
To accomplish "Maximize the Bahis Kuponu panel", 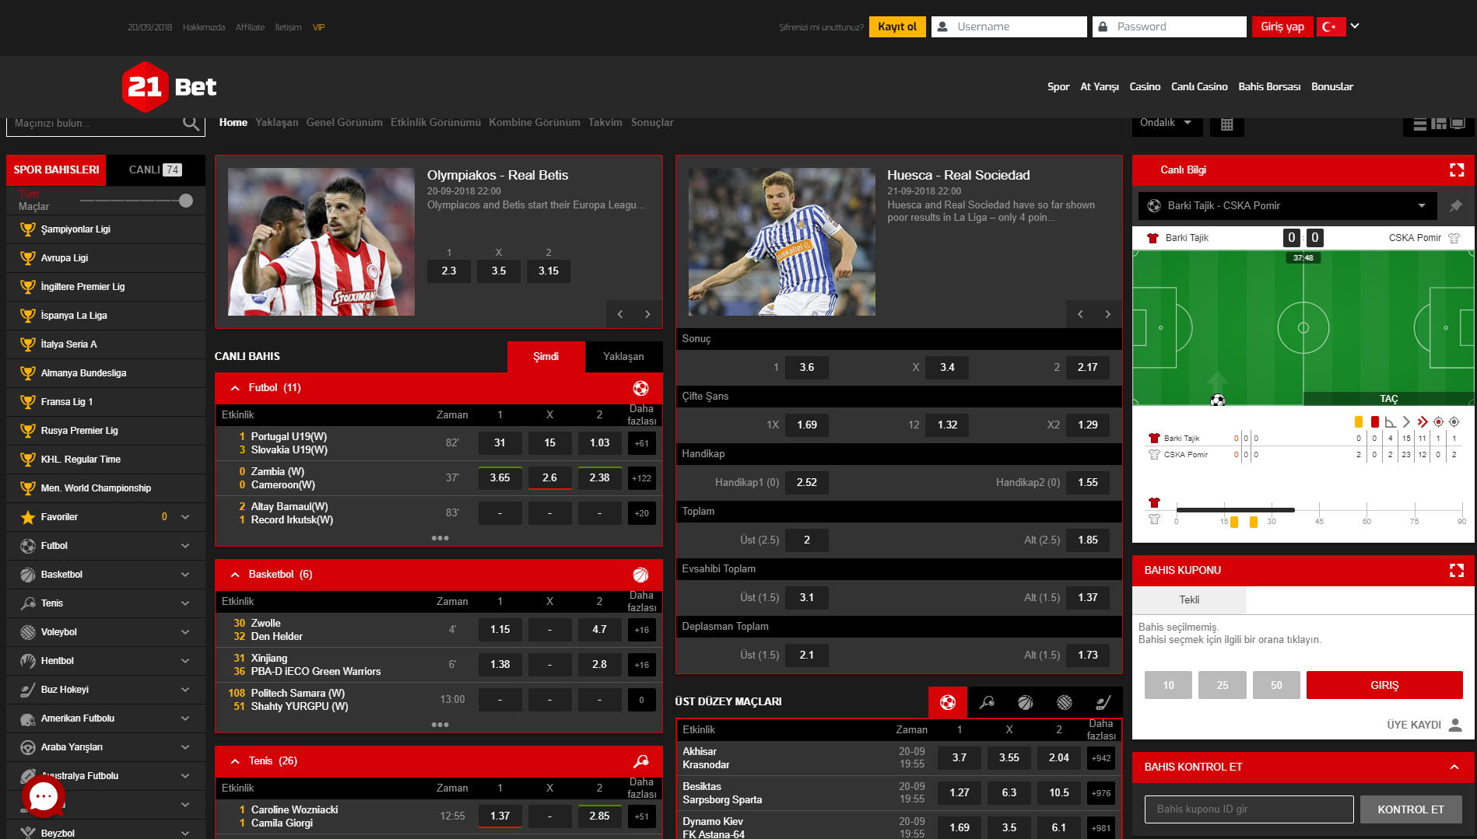I will coord(1456,571).
